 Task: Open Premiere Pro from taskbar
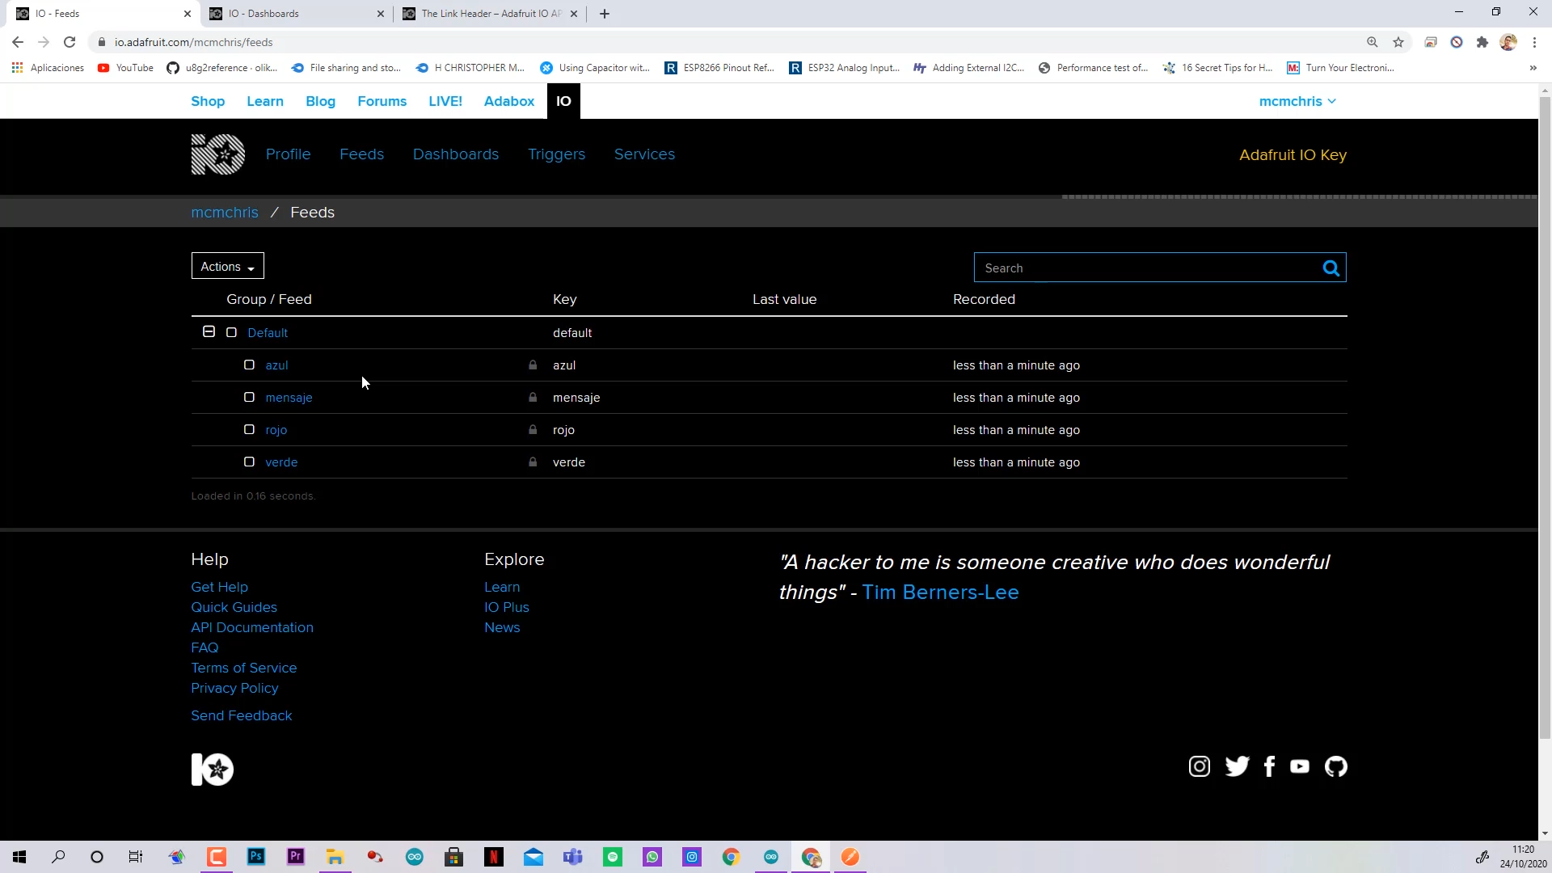click(296, 857)
